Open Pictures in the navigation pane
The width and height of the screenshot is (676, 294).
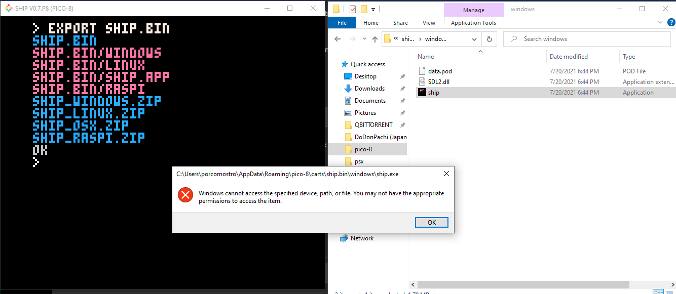(x=365, y=113)
